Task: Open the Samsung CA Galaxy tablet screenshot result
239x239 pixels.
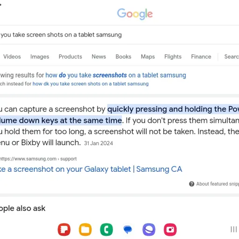Action: tap(91, 169)
